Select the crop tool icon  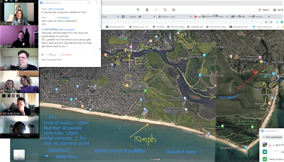pyautogui.click(x=174, y=10)
